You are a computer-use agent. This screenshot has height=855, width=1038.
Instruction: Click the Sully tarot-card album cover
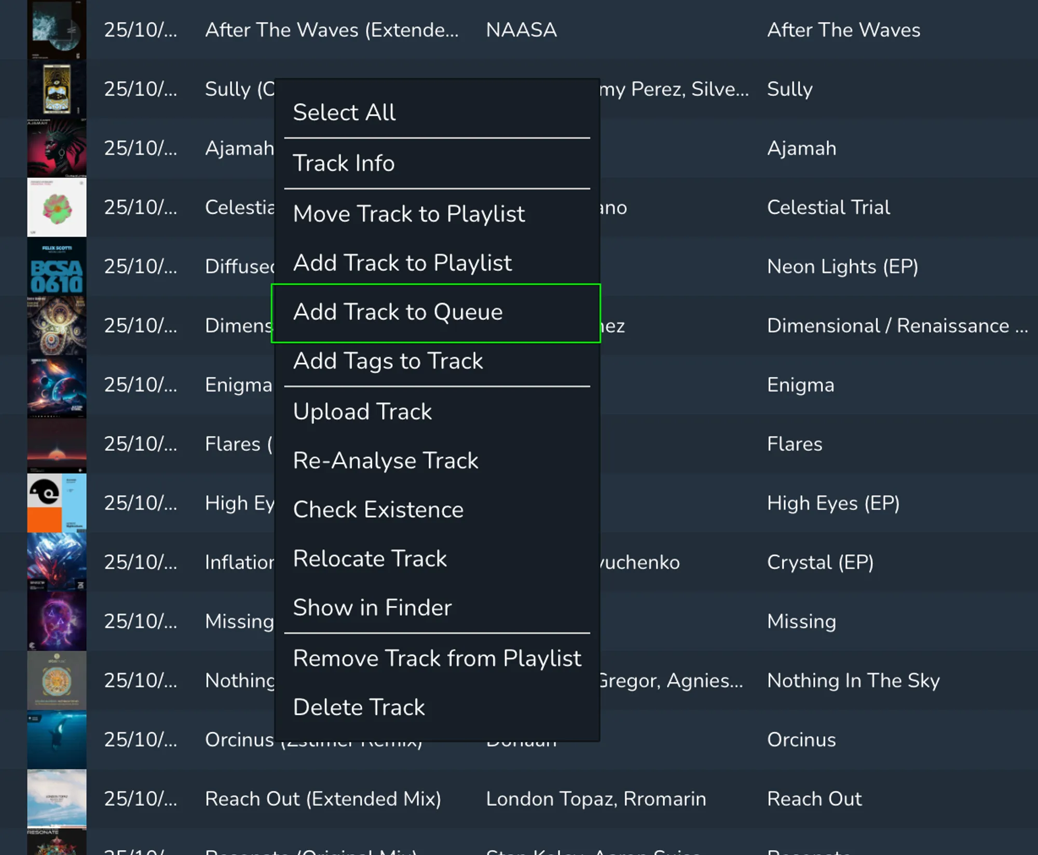click(x=57, y=89)
